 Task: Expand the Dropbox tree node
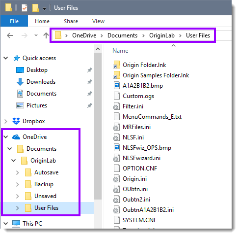6,121
